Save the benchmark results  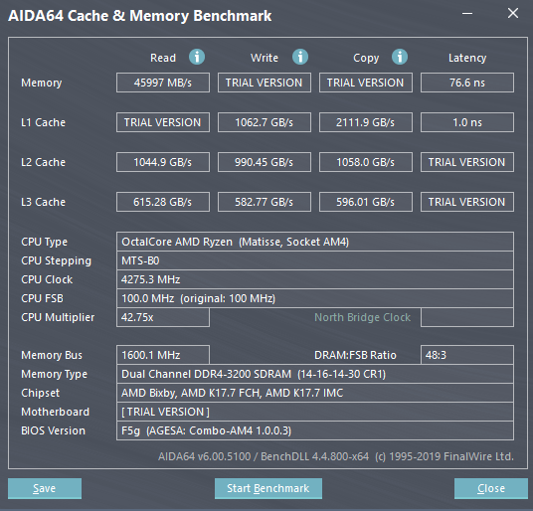click(x=45, y=488)
